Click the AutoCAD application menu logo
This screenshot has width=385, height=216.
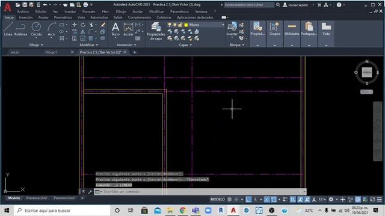tap(8, 7)
